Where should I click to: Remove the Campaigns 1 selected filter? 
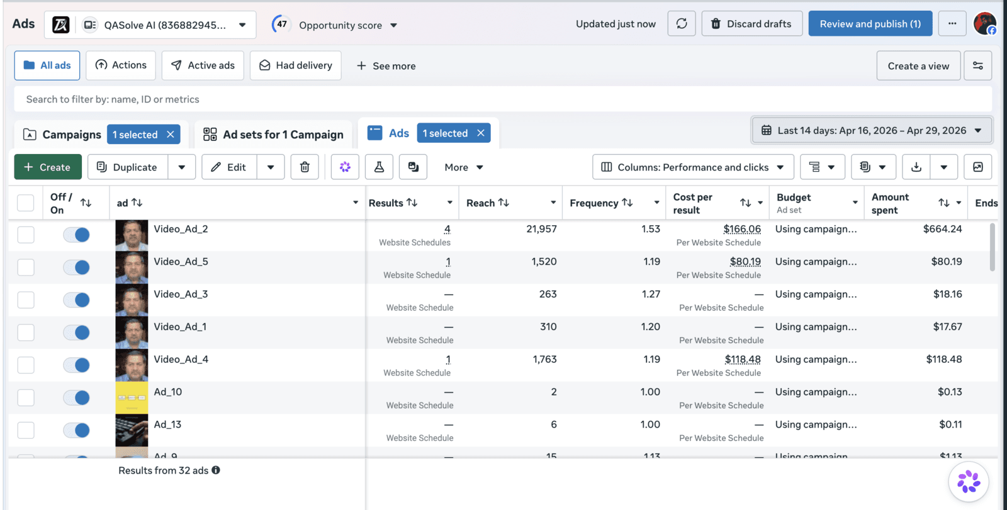click(171, 135)
